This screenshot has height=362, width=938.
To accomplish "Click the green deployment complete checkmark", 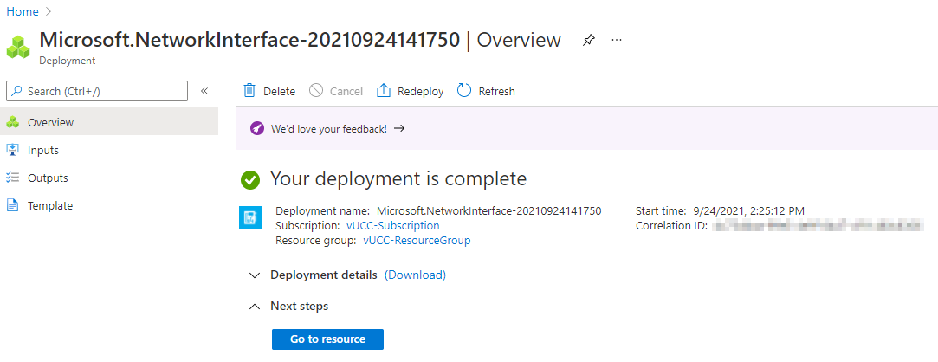I will tap(250, 179).
